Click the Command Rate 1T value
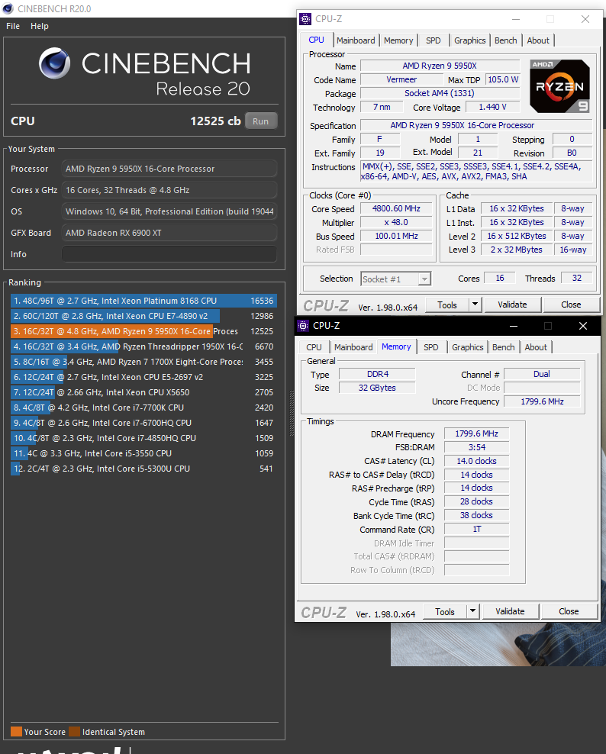 (476, 530)
